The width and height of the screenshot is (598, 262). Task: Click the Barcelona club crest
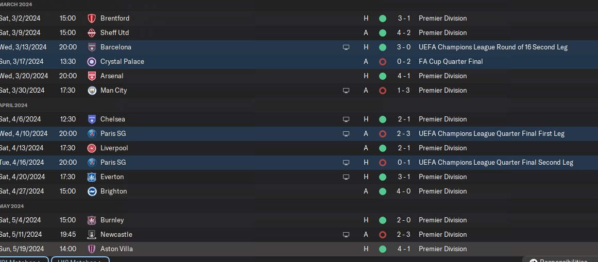(92, 47)
